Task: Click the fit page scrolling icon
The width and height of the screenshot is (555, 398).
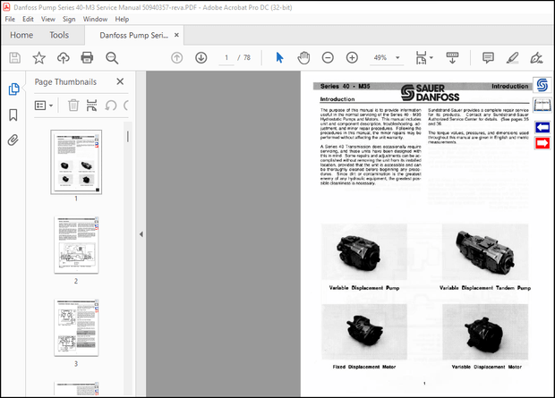Action: tap(422, 57)
